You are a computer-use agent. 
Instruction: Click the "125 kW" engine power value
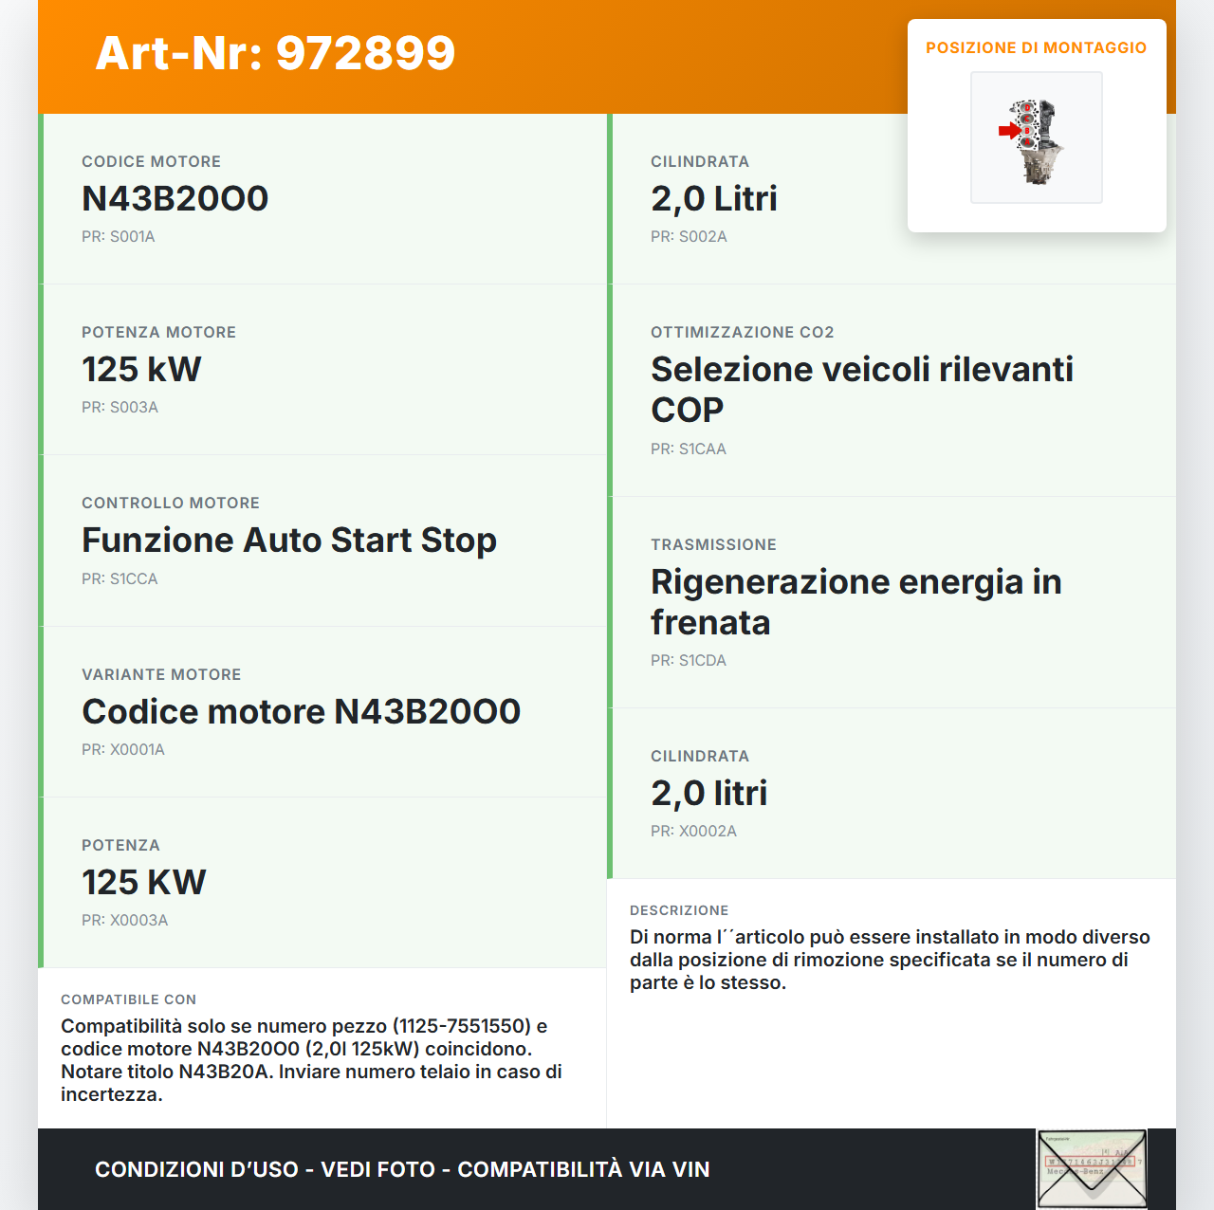[141, 369]
